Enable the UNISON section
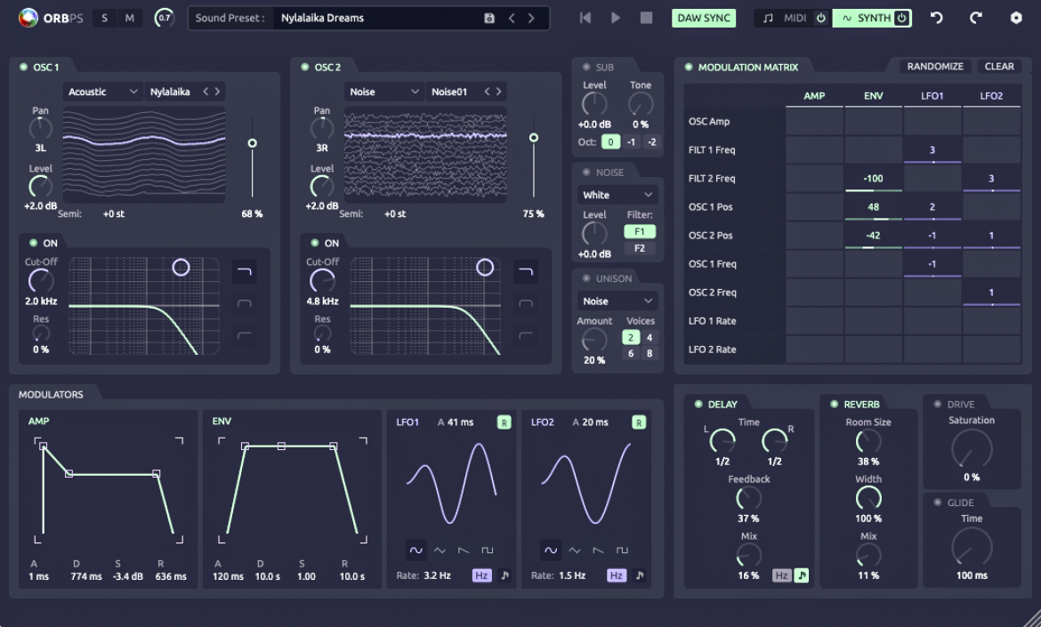The height and width of the screenshot is (627, 1041). 586,278
